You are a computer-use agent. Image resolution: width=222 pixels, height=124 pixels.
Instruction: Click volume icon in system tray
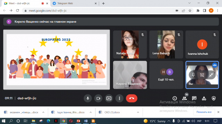(193, 121)
